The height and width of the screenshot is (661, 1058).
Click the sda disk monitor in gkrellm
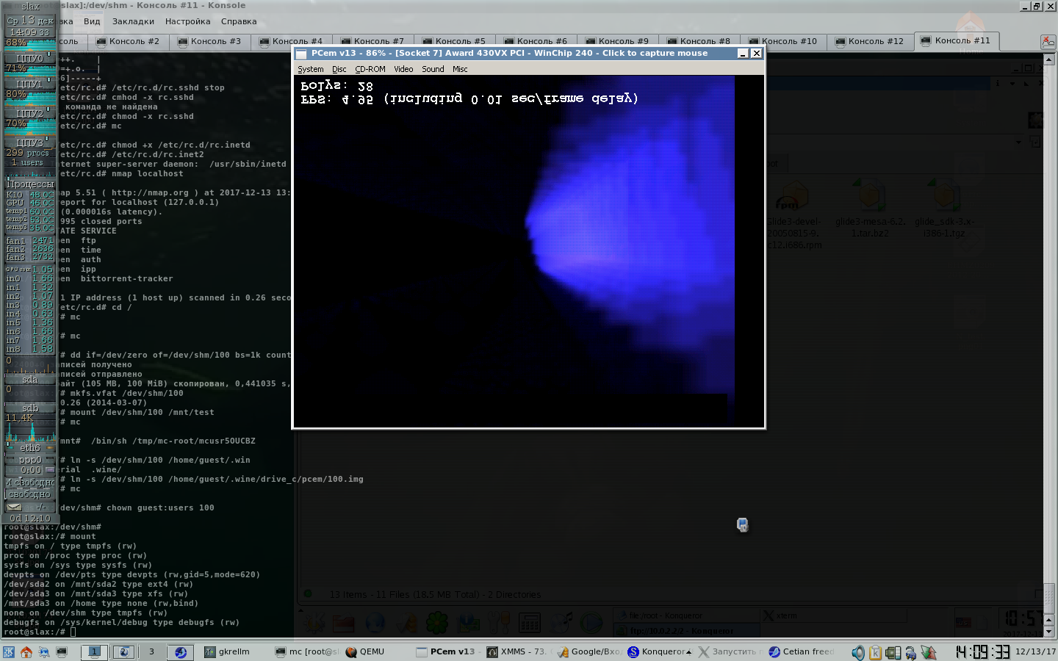29,380
